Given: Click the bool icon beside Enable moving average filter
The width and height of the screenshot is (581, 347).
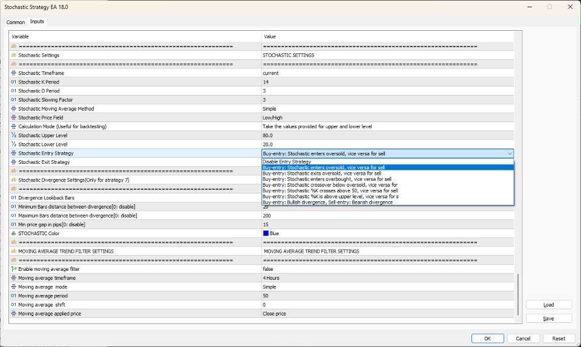Looking at the screenshot, I should pyautogui.click(x=14, y=269).
